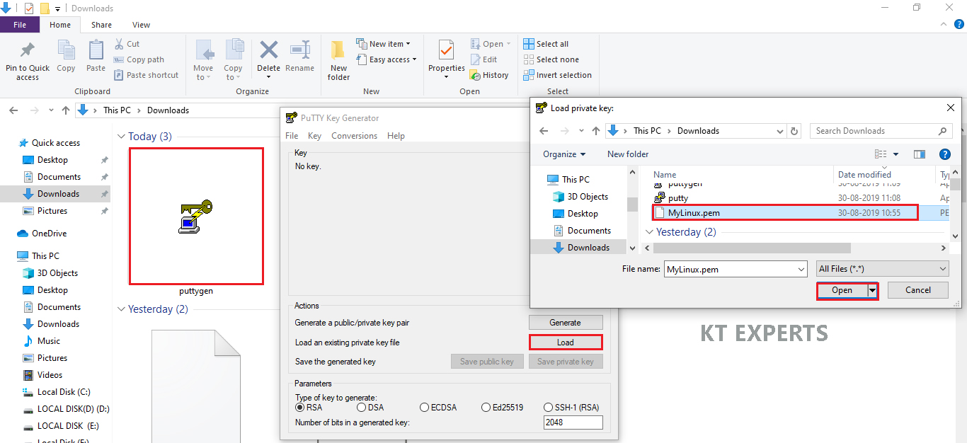This screenshot has width=967, height=443.
Task: Click Paste shortcut in the ribbon
Action: (x=146, y=75)
